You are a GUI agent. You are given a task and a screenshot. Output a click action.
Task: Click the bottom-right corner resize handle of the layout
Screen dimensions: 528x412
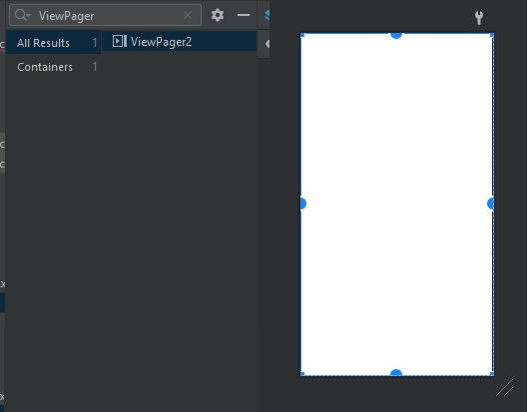(x=492, y=374)
